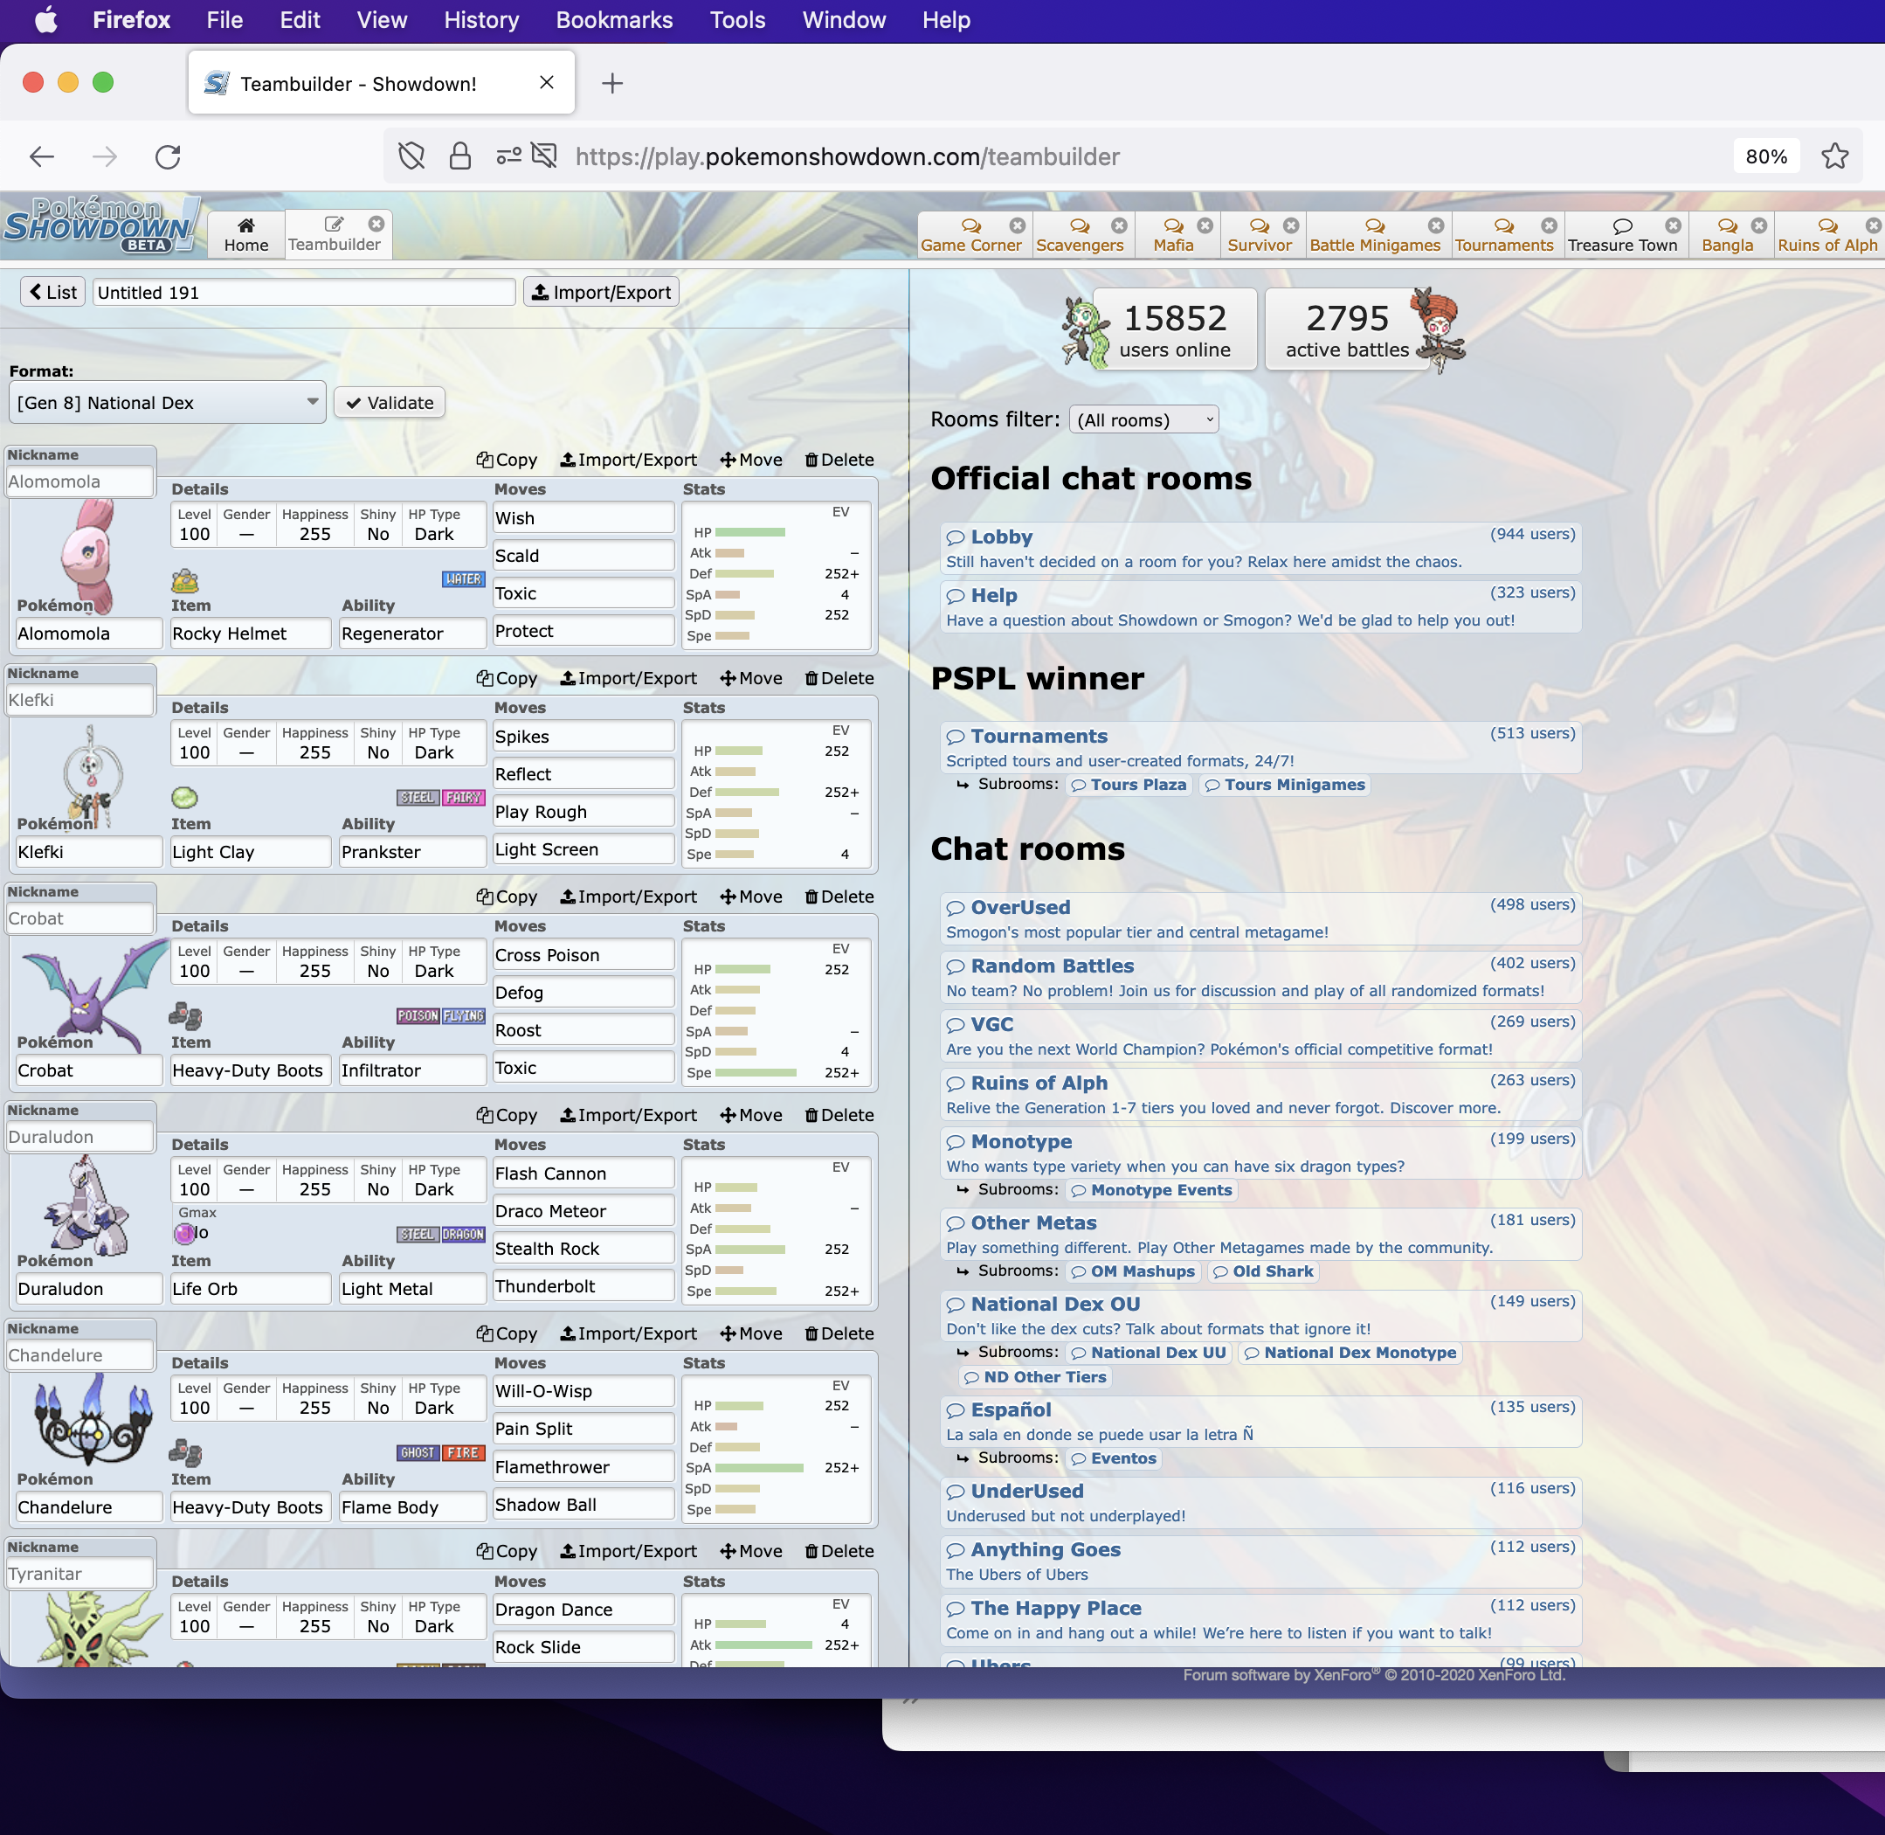Close the Mafia chat tab
The width and height of the screenshot is (1885, 1835).
[1205, 225]
